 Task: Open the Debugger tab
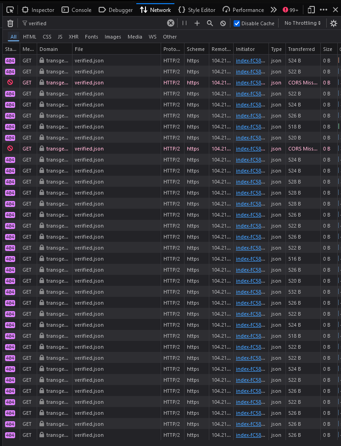pos(116,10)
